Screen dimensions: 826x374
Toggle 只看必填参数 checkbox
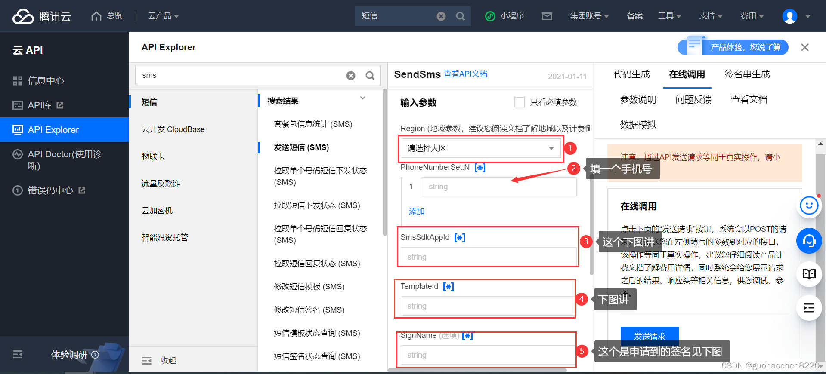520,102
